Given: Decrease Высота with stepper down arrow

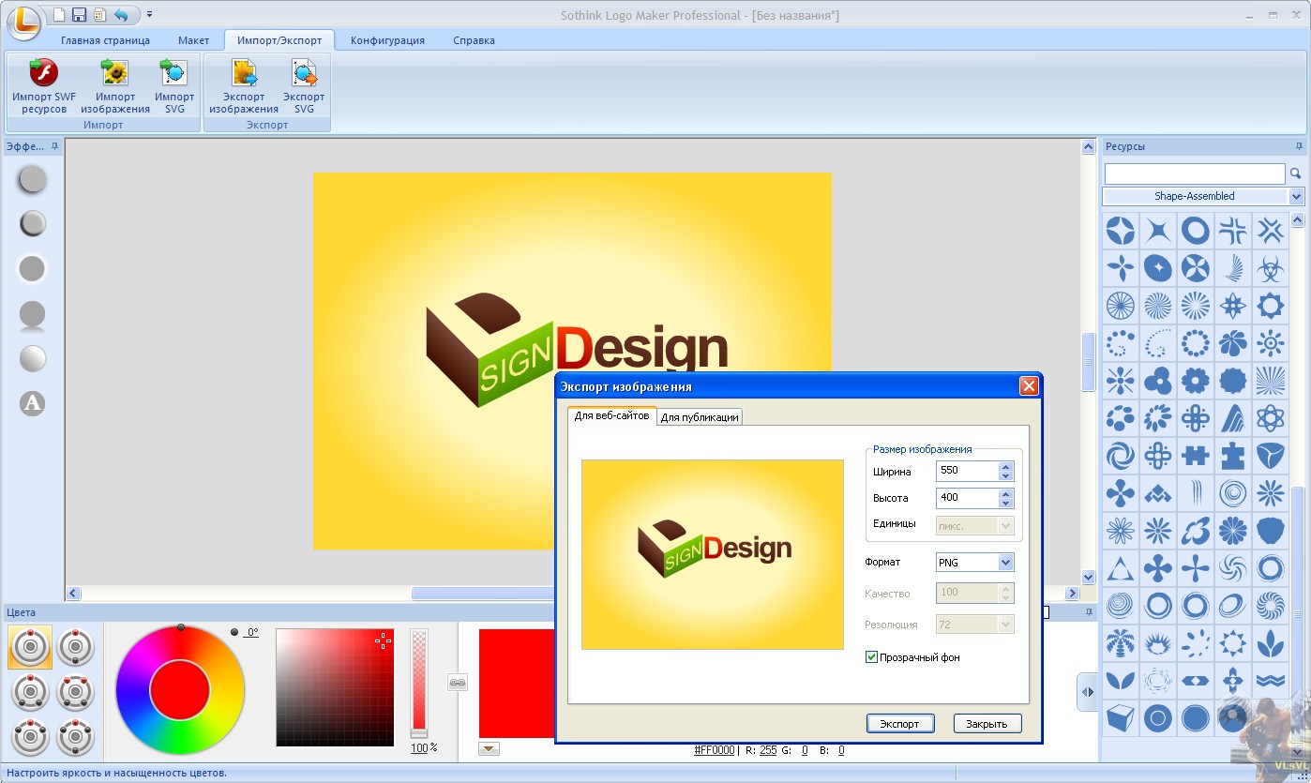Looking at the screenshot, I should (x=1005, y=503).
